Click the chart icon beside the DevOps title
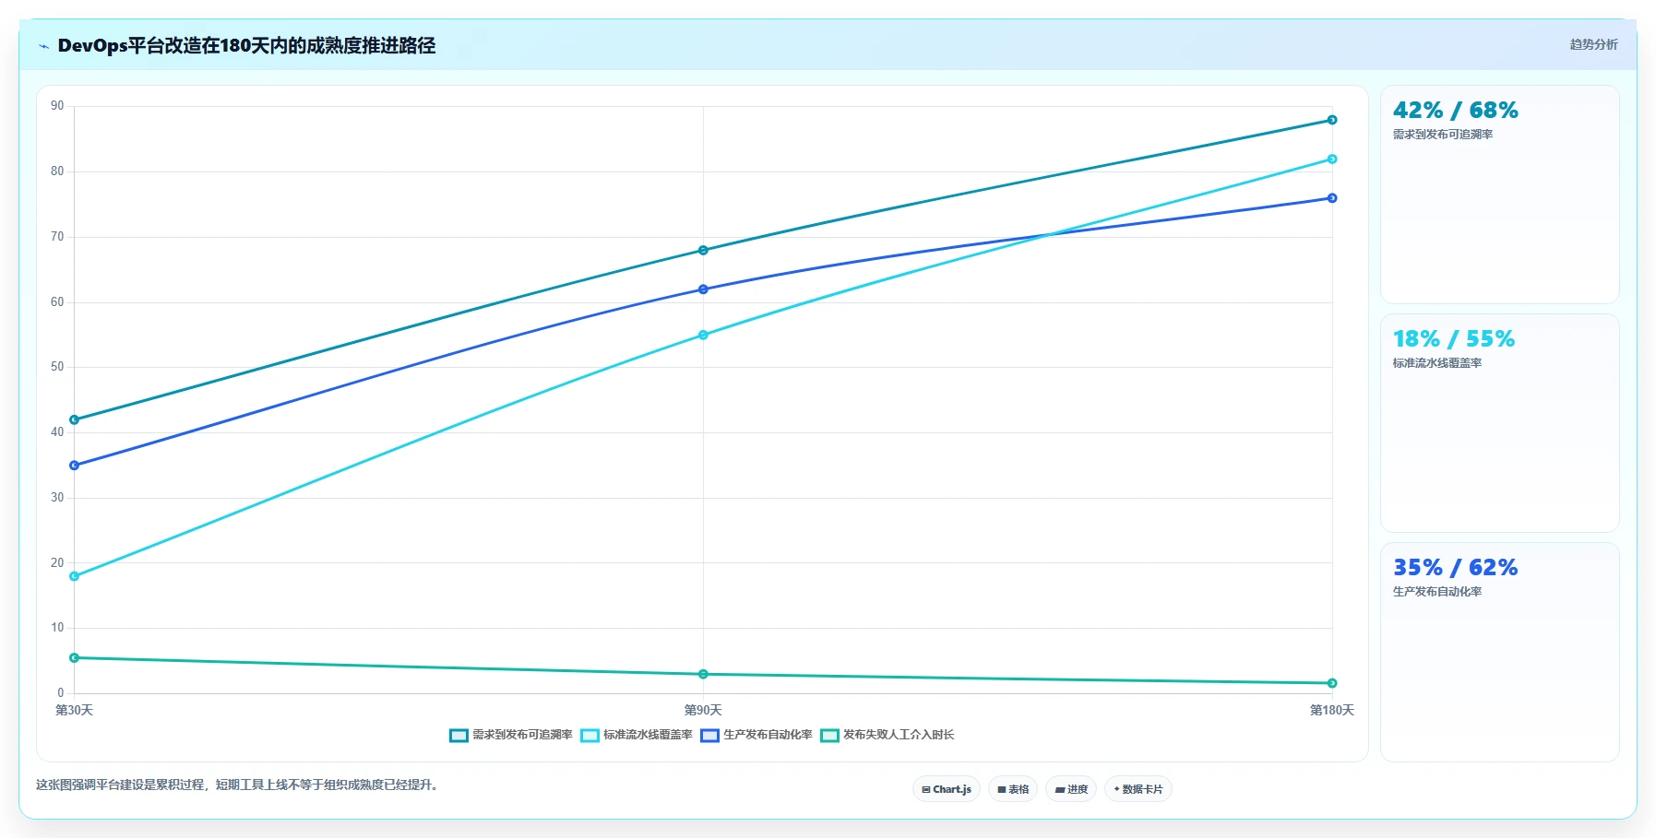This screenshot has width=1656, height=838. click(x=43, y=46)
